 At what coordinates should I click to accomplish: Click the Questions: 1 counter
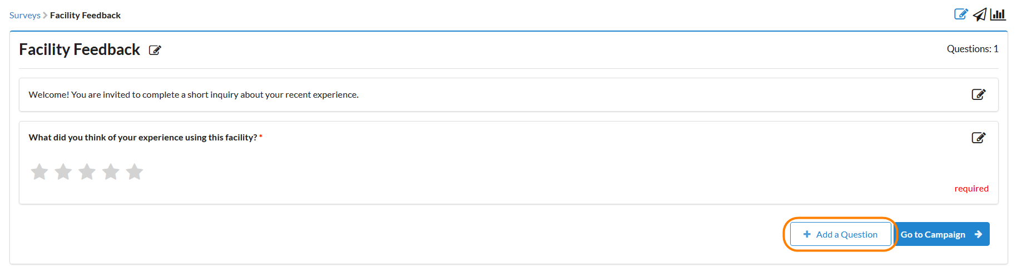click(x=973, y=49)
